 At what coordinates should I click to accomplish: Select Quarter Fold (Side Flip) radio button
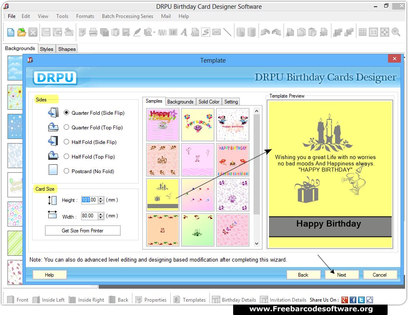pyautogui.click(x=67, y=113)
